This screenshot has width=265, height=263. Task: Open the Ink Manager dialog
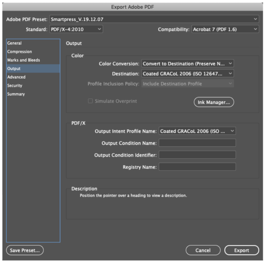[x=214, y=102]
